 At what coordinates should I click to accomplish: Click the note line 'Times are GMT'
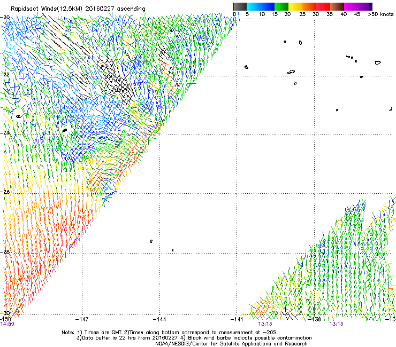(104, 332)
